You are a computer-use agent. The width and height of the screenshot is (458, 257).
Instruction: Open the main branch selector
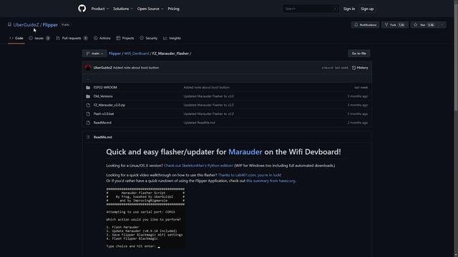(x=94, y=54)
